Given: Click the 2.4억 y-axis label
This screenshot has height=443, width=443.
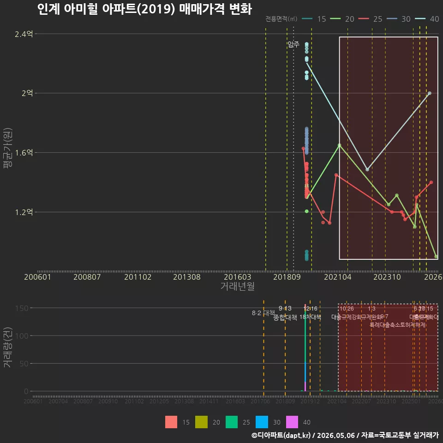Looking at the screenshot, I should pos(24,34).
